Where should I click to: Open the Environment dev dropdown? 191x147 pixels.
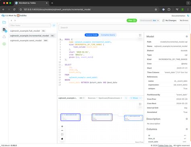coord(149,20)
